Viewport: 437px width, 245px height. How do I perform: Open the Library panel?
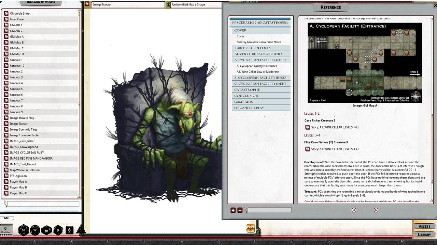(424, 234)
